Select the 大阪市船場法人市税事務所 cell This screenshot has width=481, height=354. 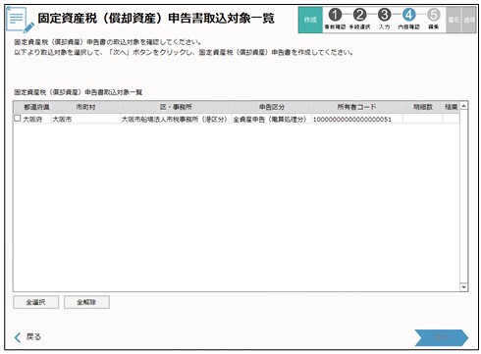pos(174,120)
